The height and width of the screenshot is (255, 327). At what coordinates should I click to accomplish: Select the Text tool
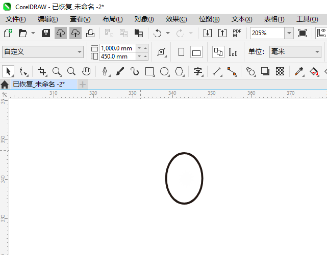pos(198,71)
